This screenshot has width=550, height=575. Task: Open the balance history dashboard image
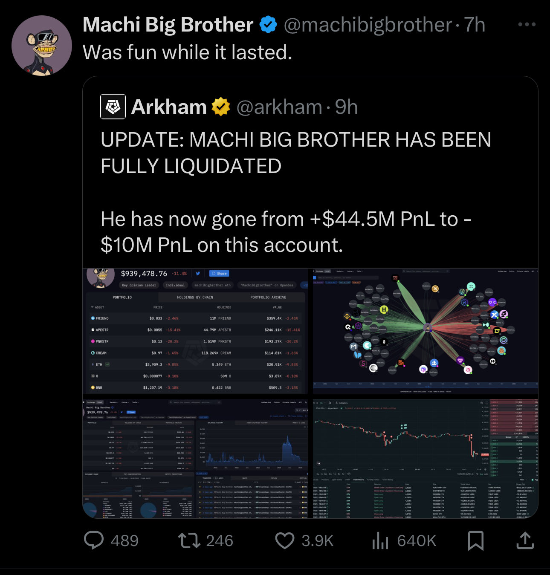[195, 458]
